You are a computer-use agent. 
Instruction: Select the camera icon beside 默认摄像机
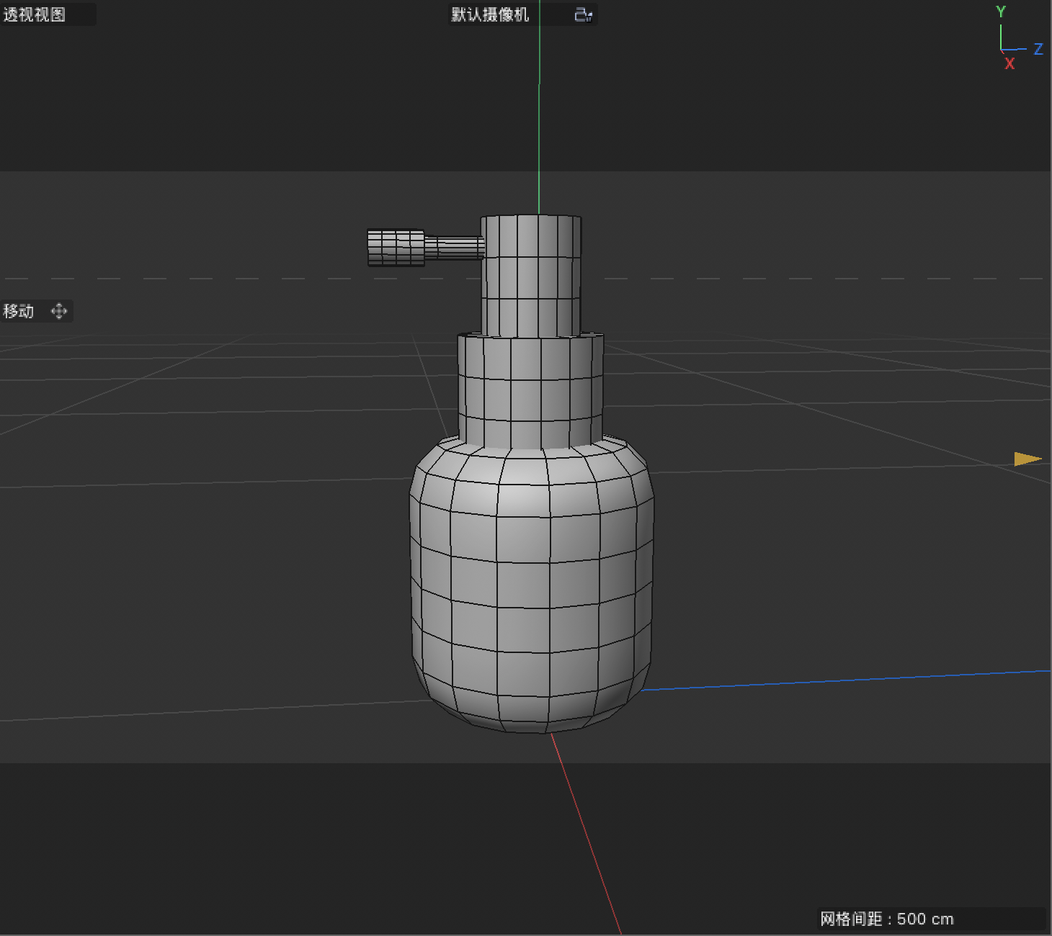[x=579, y=14]
